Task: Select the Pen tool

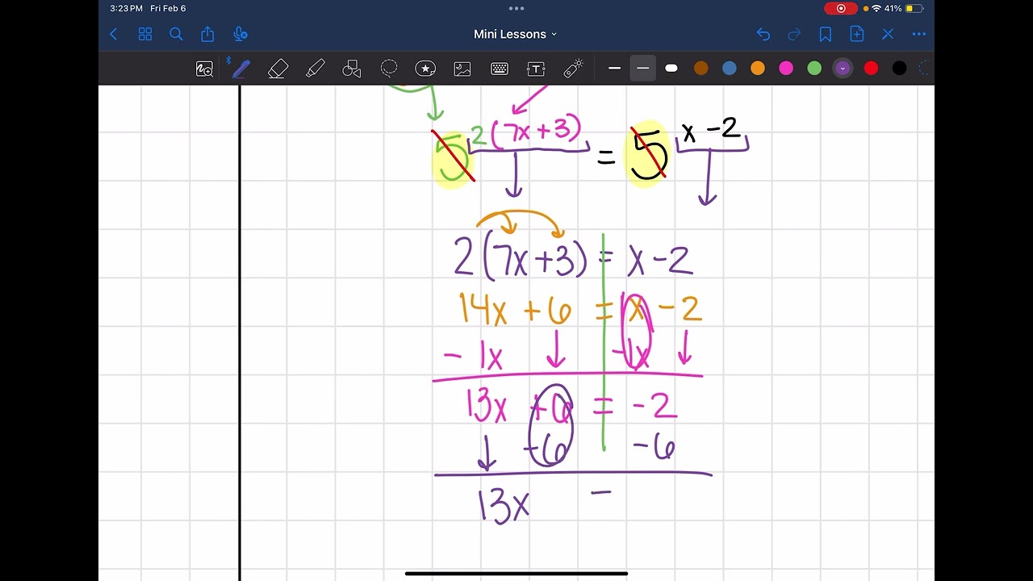Action: [240, 69]
